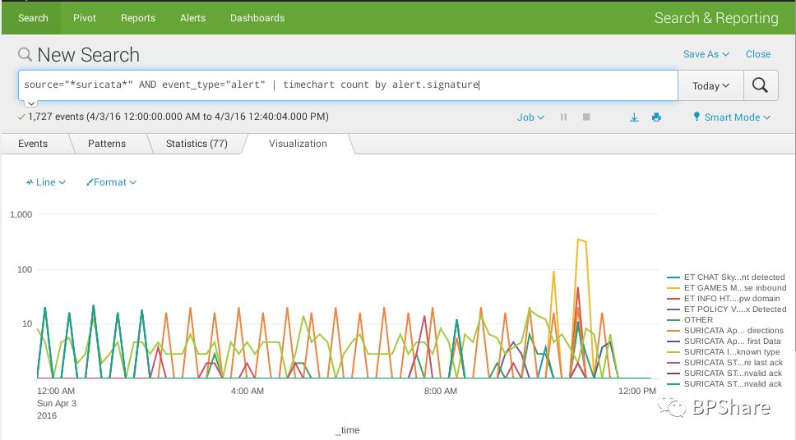The image size is (796, 440).
Task: Select ET CHAT Sky legend entry
Action: click(x=726, y=277)
